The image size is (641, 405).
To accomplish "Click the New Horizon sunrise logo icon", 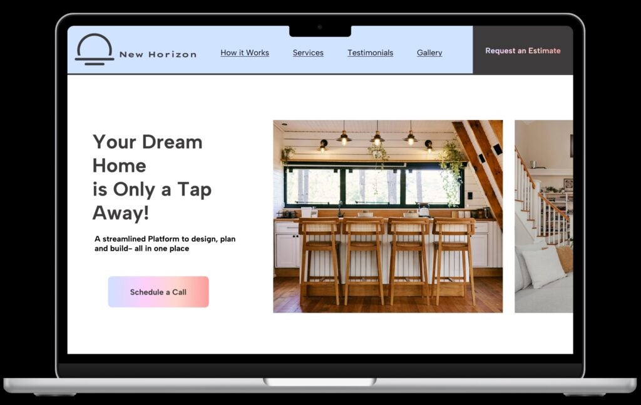I will click(x=93, y=50).
